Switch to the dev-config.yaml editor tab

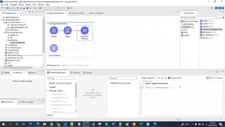(x=96, y=13)
